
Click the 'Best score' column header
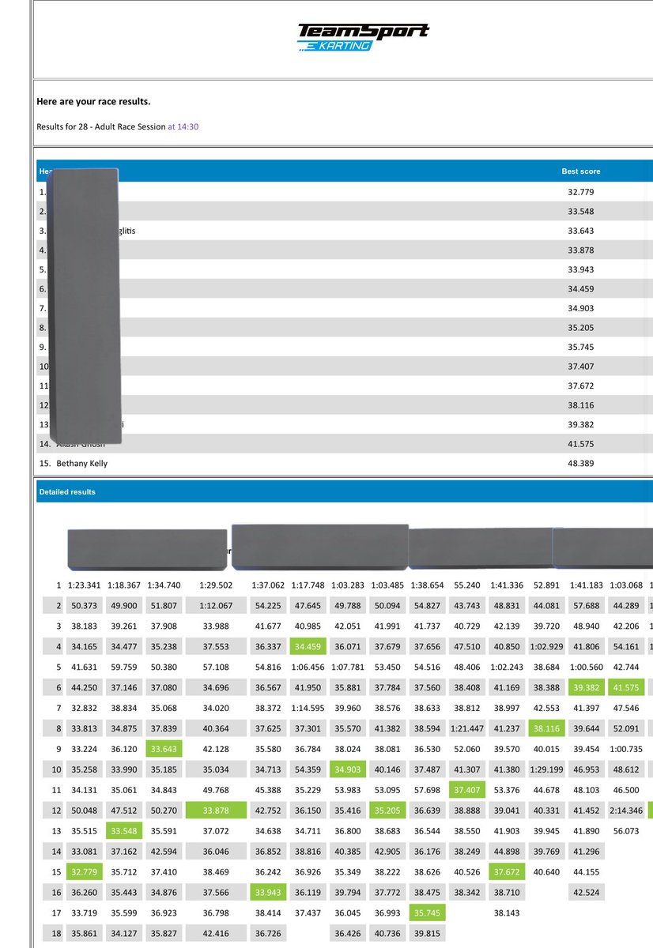(581, 171)
